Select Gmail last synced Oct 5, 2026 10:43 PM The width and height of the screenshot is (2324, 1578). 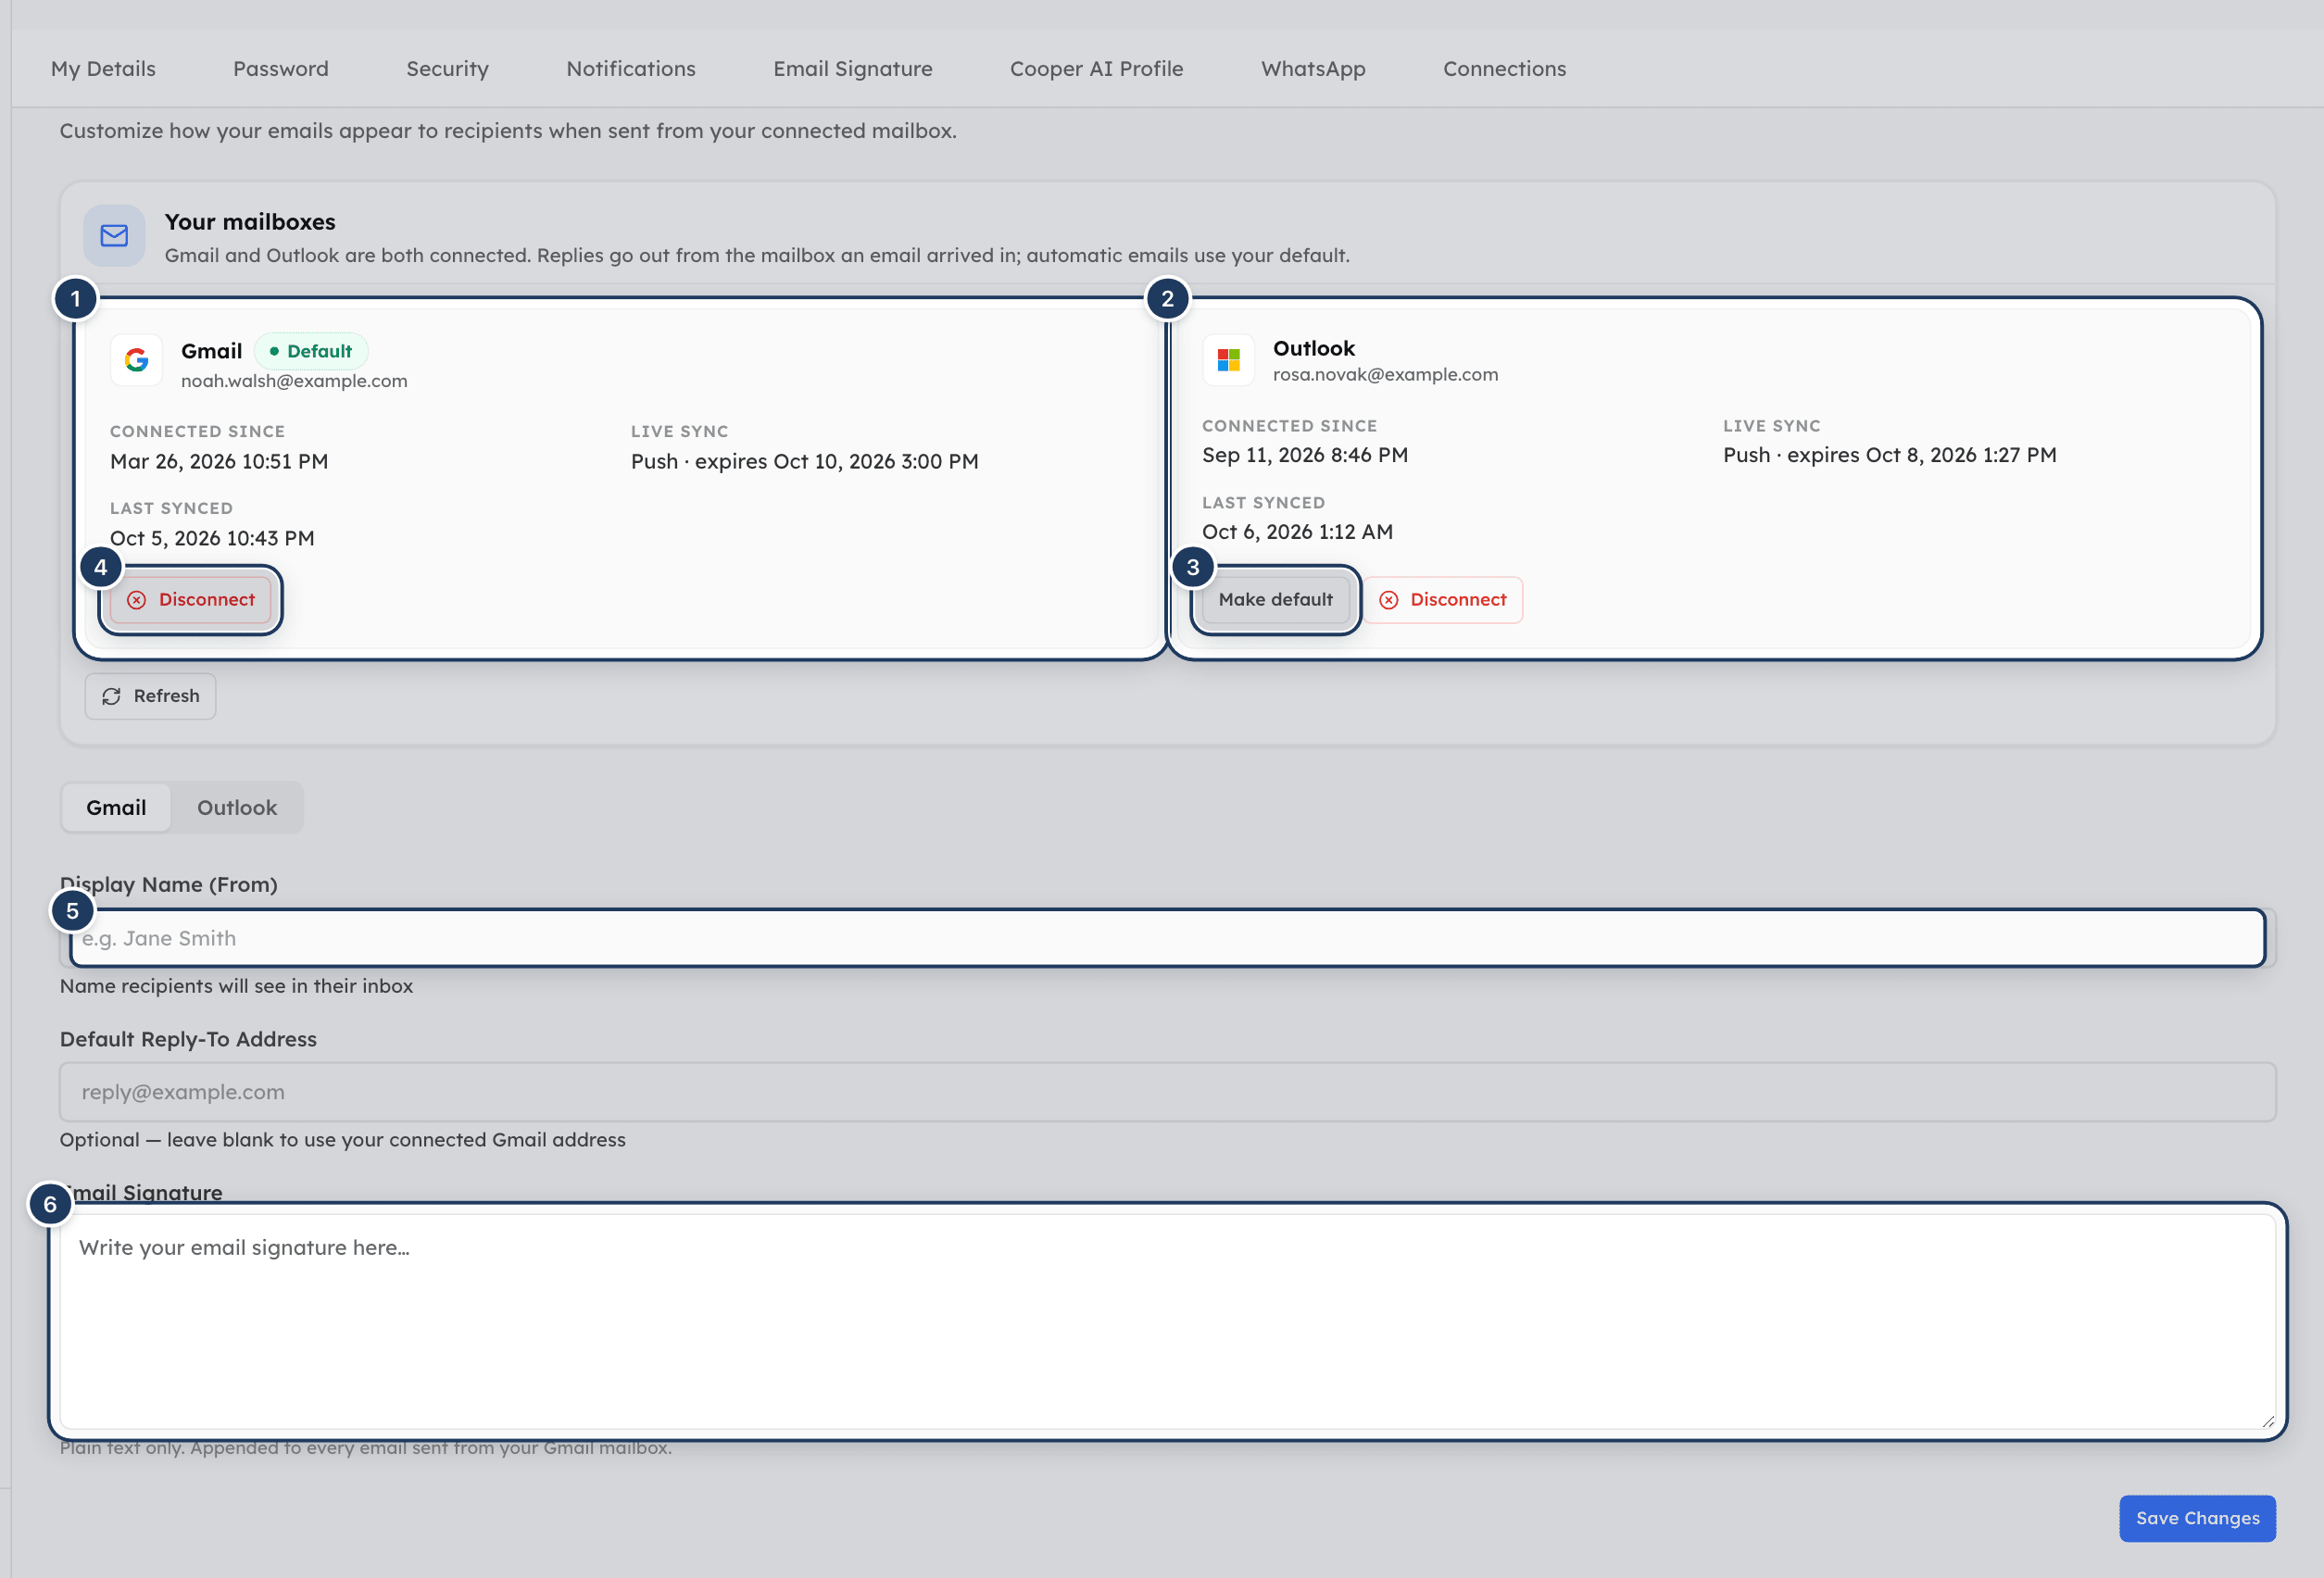212,538
